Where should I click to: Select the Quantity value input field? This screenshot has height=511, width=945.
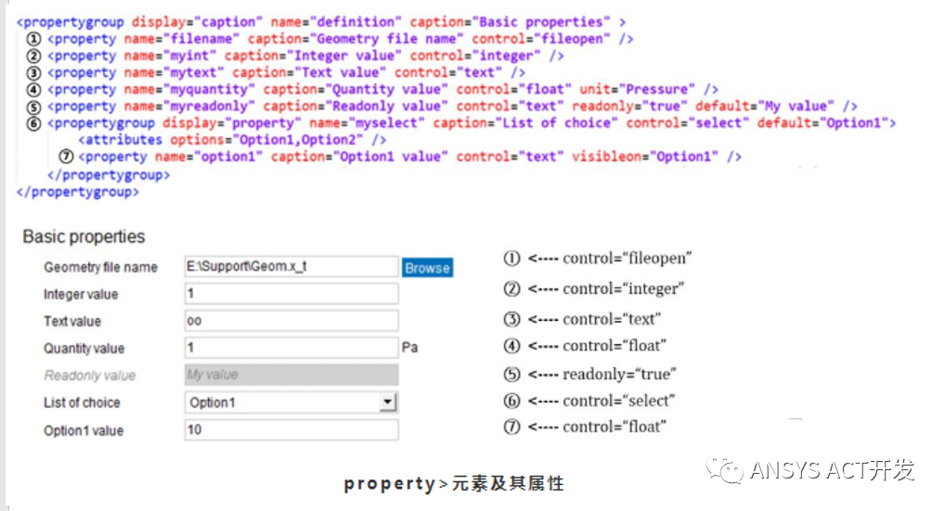click(291, 348)
